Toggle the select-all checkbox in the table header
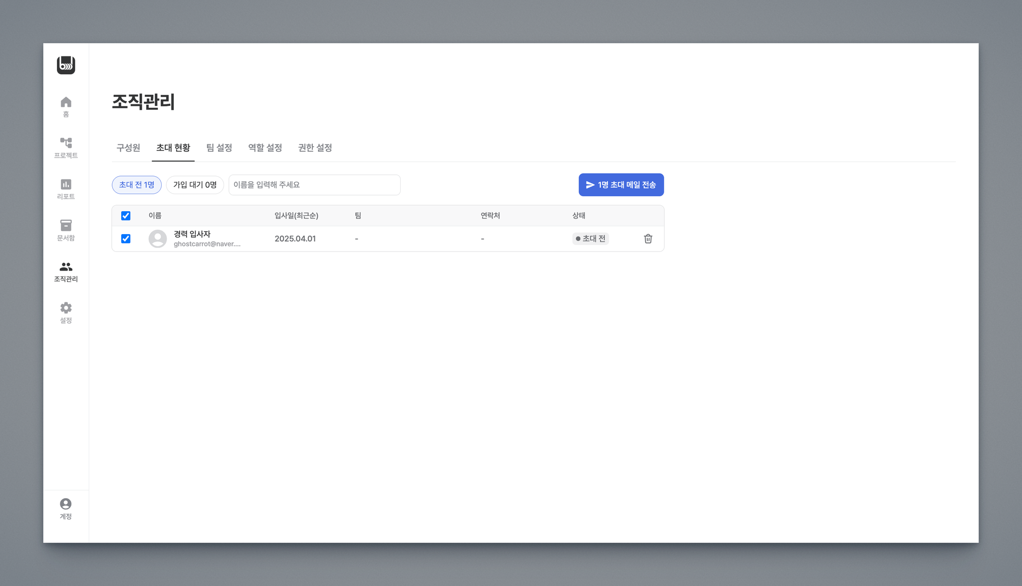 [x=126, y=216]
